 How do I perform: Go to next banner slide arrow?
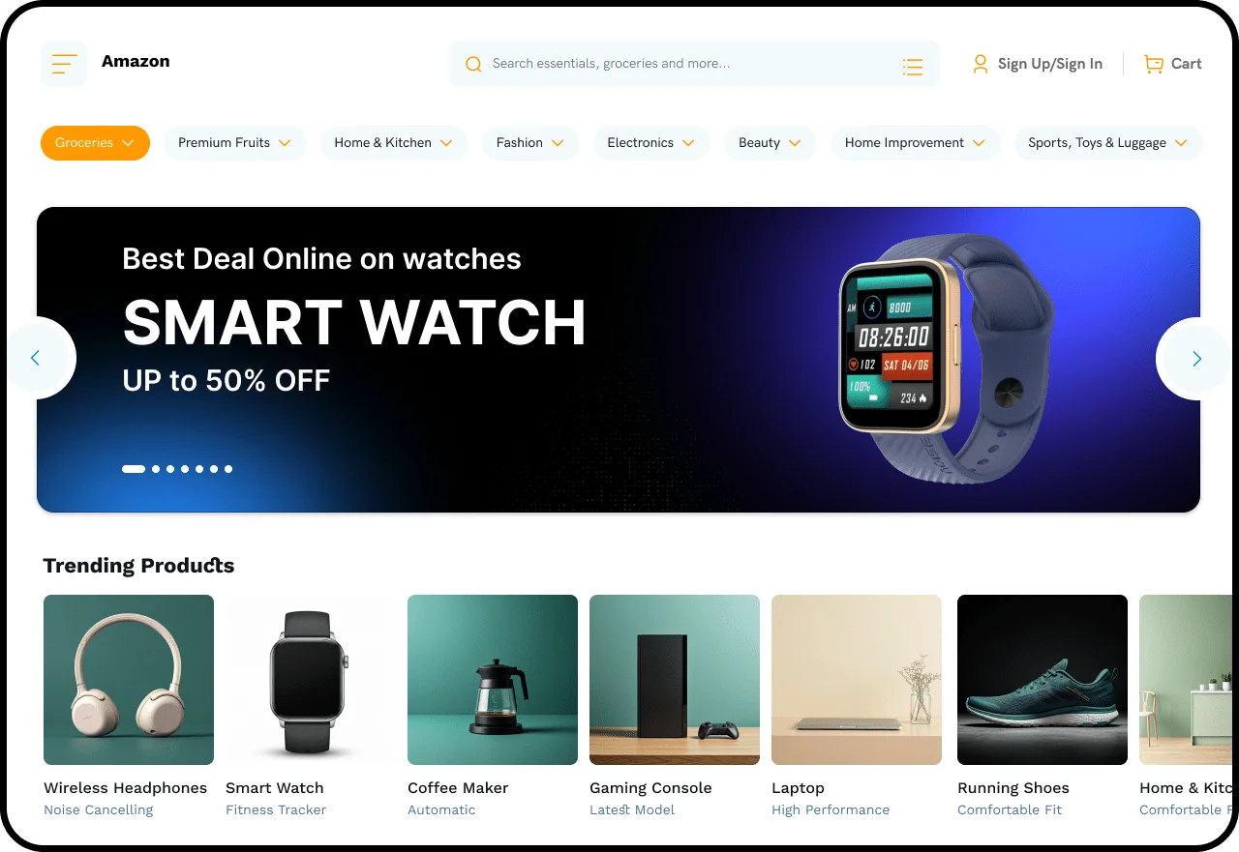pyautogui.click(x=1196, y=359)
